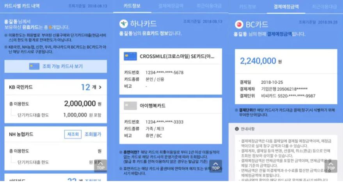Select the 아이행복카드 title
343x183 pixels.
tap(153, 106)
